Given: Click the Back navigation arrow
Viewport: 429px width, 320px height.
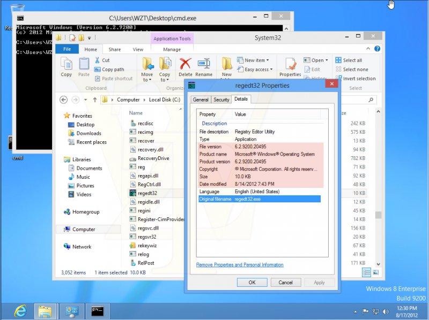Looking at the screenshot, I should pos(63,100).
